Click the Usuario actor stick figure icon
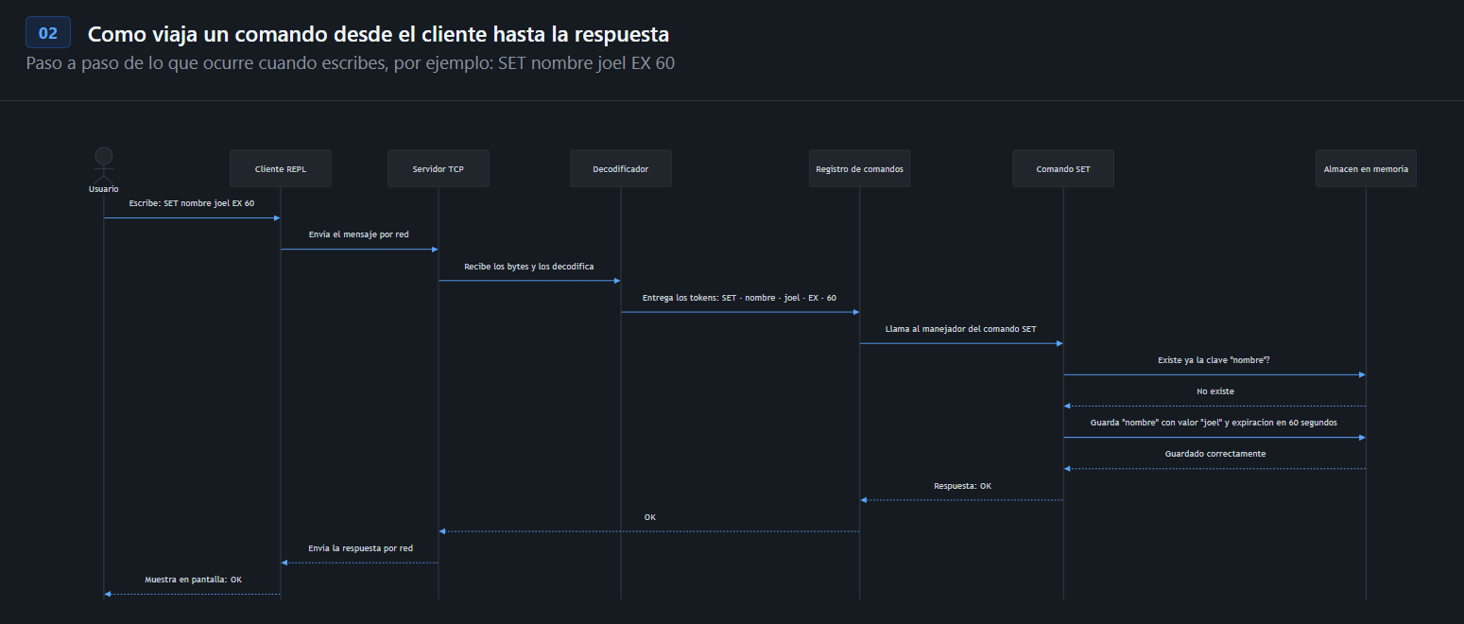Screen dimensions: 1464x624 pyautogui.click(x=104, y=165)
